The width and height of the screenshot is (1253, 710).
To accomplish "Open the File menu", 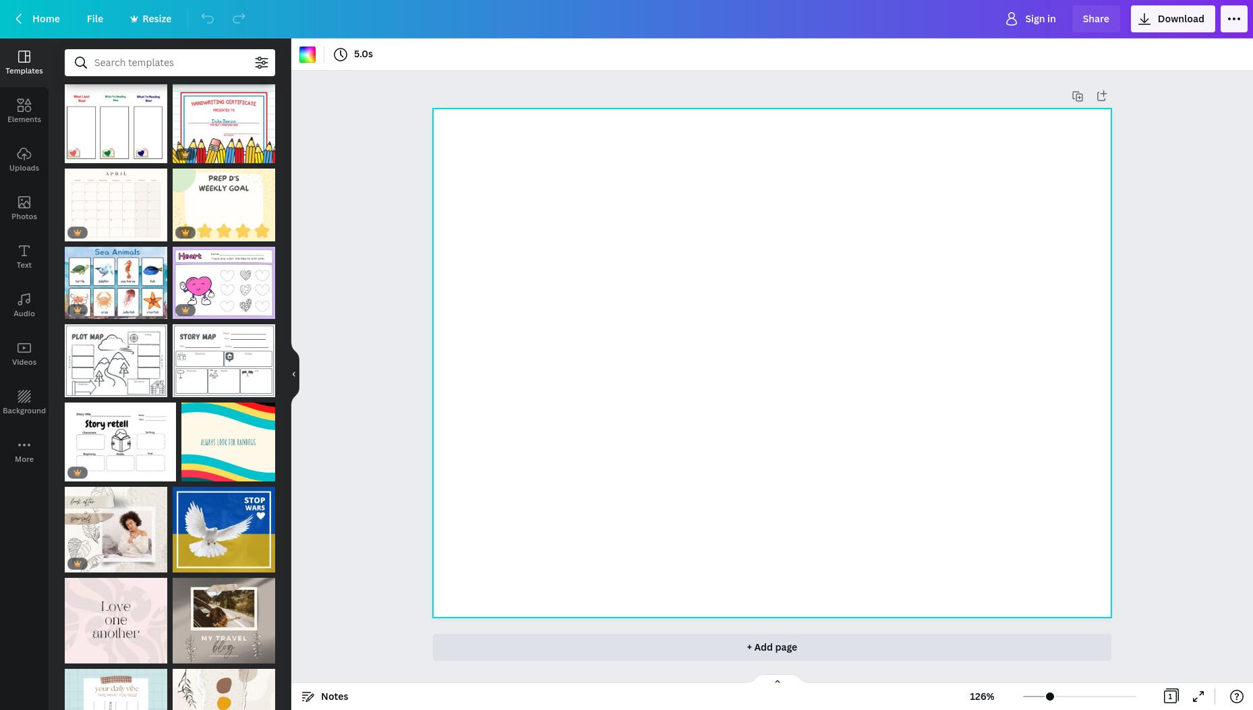I will (95, 19).
